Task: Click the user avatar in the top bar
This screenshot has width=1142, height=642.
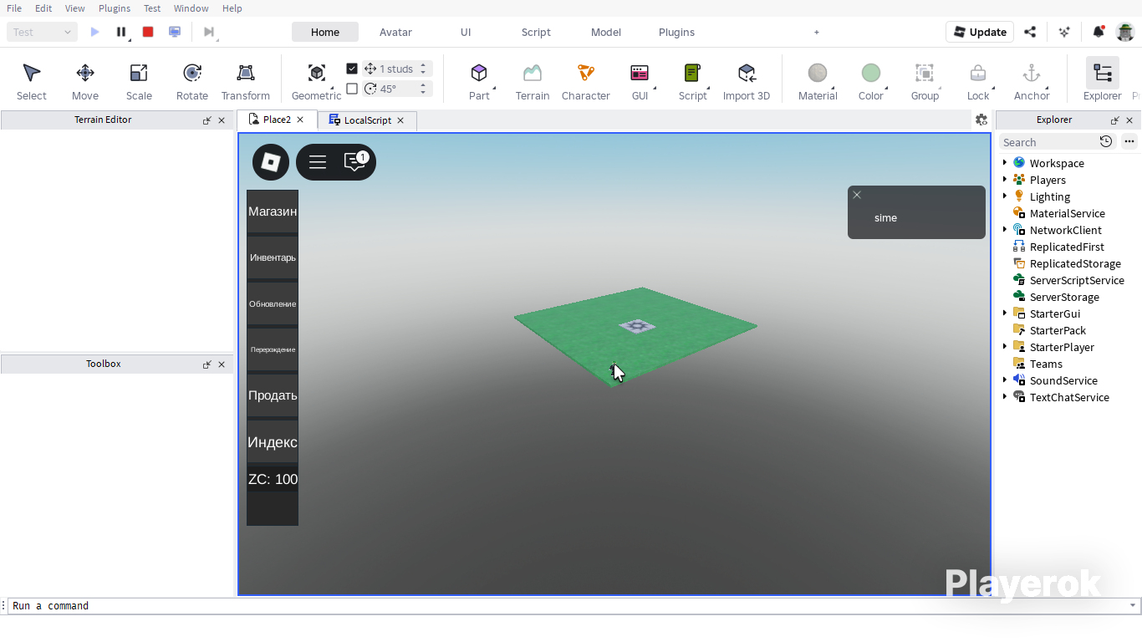Action: (x=1125, y=32)
